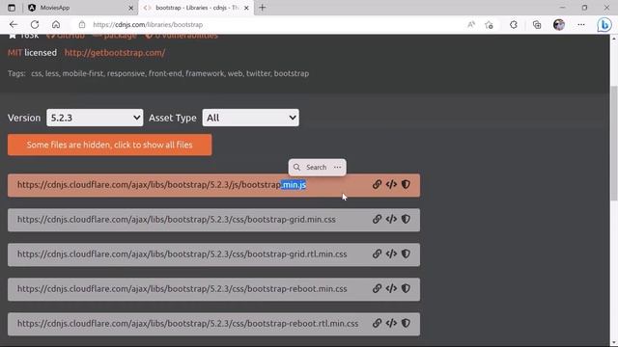Image resolution: width=618 pixels, height=347 pixels.
Task: Copy URL icon for bootstrap-reboot.min.css
Action: (x=377, y=288)
